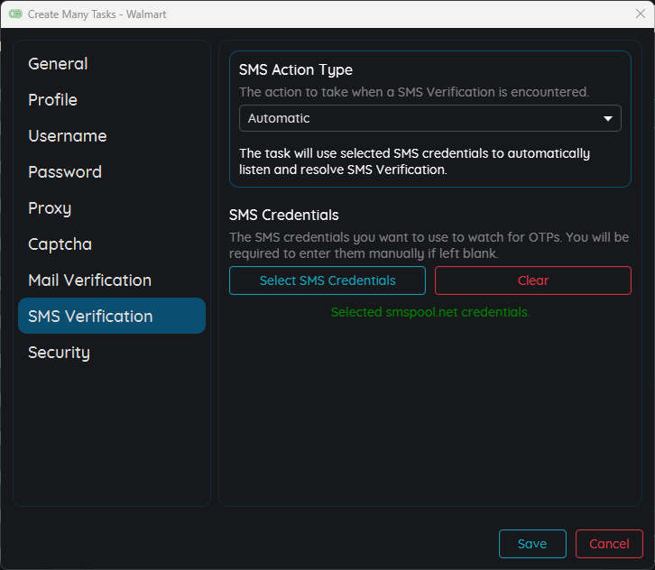655x570 pixels.
Task: Close the Create Many Tasks window
Action: 640,14
